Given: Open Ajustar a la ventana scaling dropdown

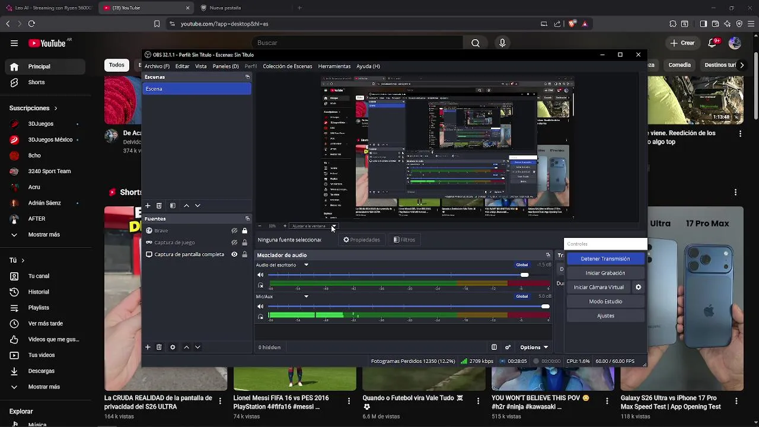Looking at the screenshot, I should pos(313,226).
